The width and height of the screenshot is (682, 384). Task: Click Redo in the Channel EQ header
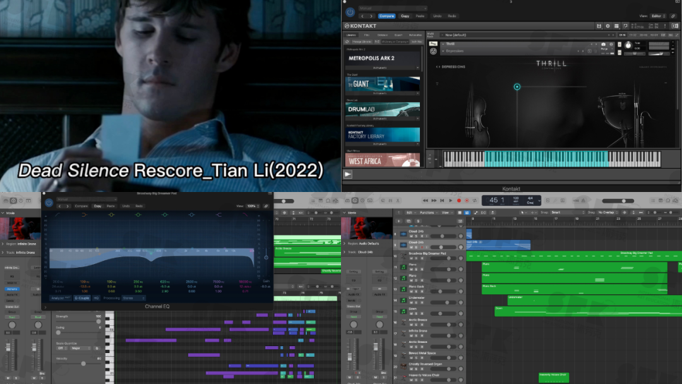tap(139, 206)
